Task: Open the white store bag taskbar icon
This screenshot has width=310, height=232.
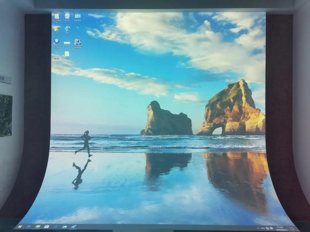Action: [46, 227]
